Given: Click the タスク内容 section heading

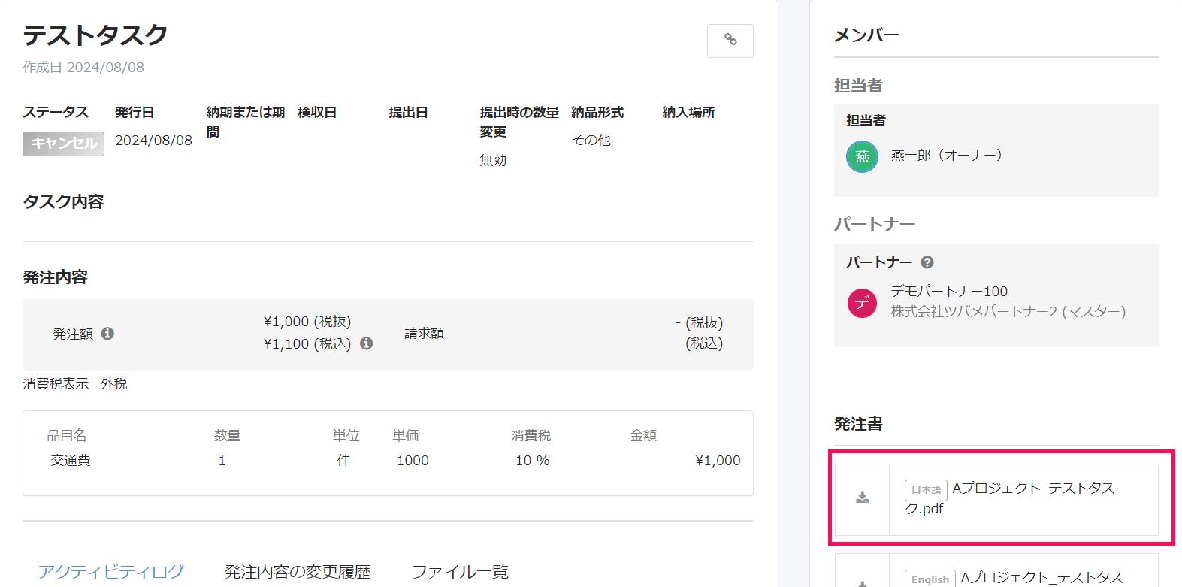Looking at the screenshot, I should 63,201.
